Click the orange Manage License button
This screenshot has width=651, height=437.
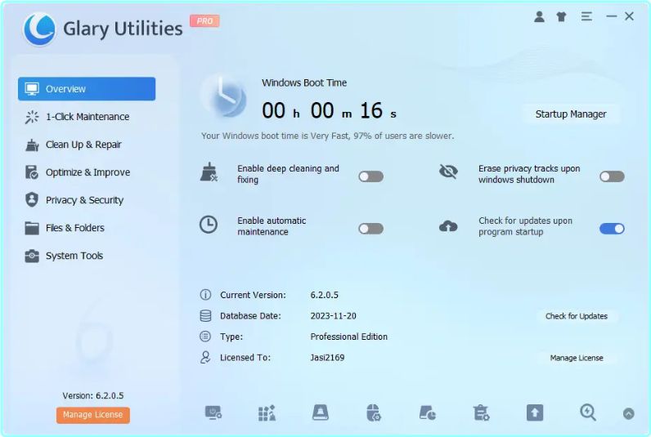pos(93,415)
